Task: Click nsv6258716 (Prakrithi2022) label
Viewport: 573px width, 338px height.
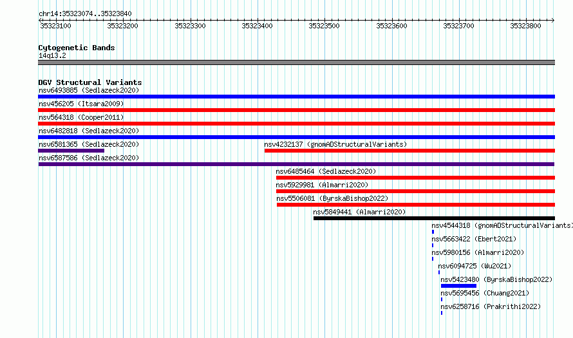Action: pos(491,306)
